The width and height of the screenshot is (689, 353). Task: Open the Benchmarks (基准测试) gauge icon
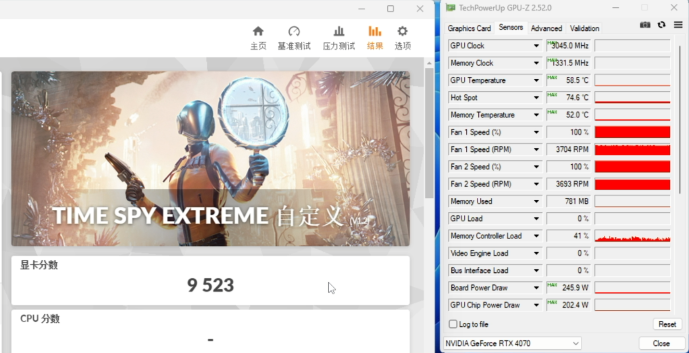(x=294, y=32)
